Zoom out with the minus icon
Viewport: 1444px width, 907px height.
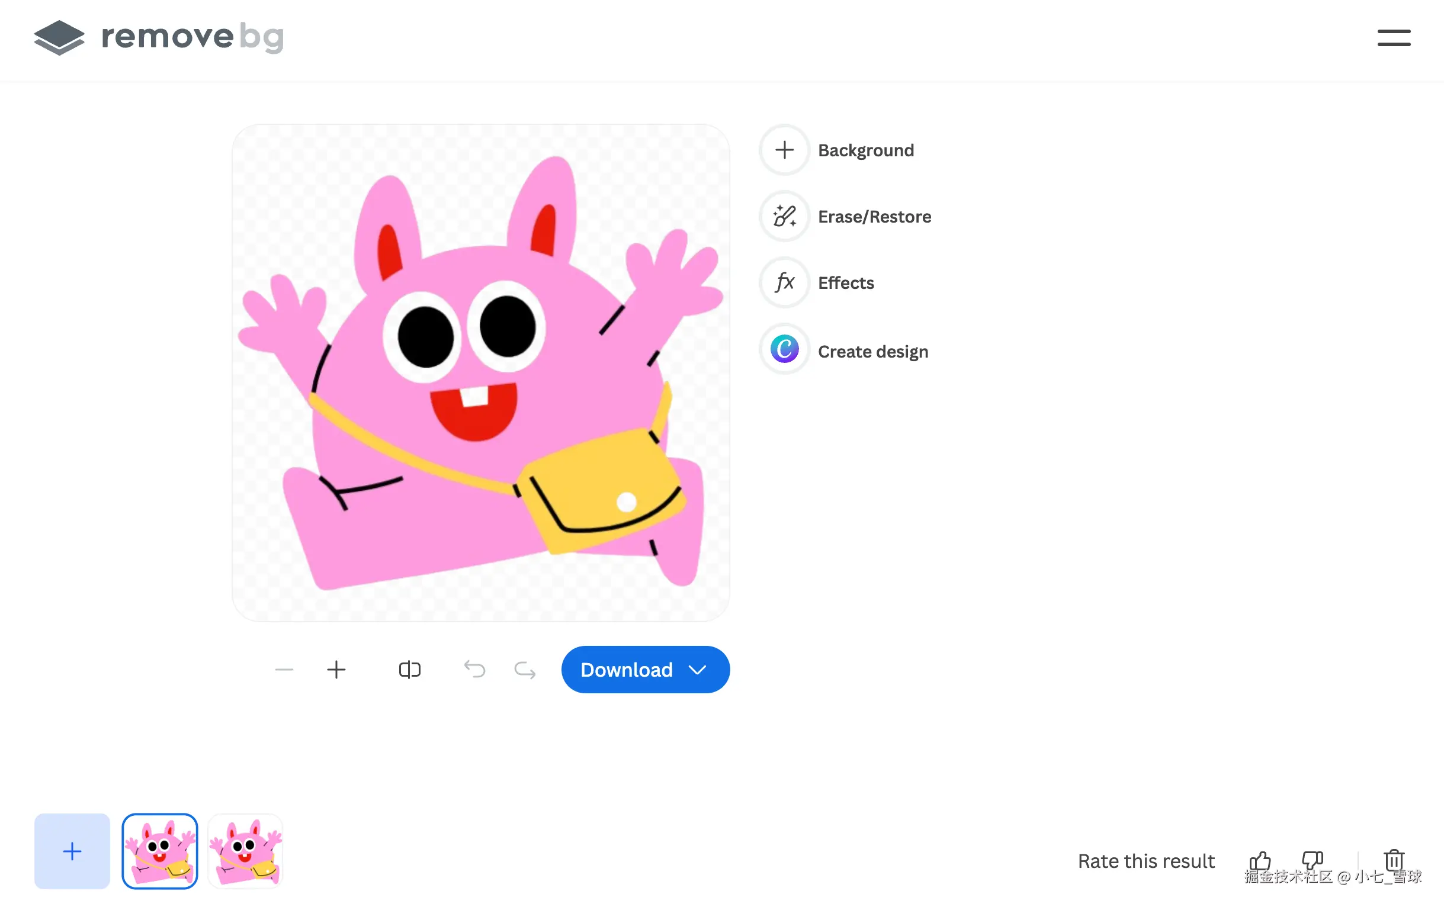click(284, 670)
